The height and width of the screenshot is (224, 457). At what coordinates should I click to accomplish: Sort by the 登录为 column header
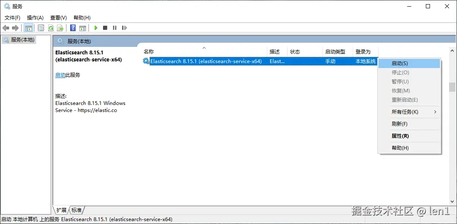tap(366, 52)
